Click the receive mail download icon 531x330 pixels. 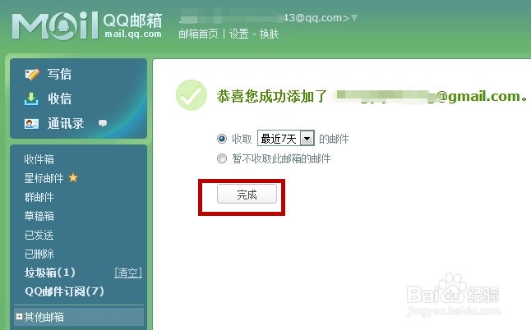(31, 99)
